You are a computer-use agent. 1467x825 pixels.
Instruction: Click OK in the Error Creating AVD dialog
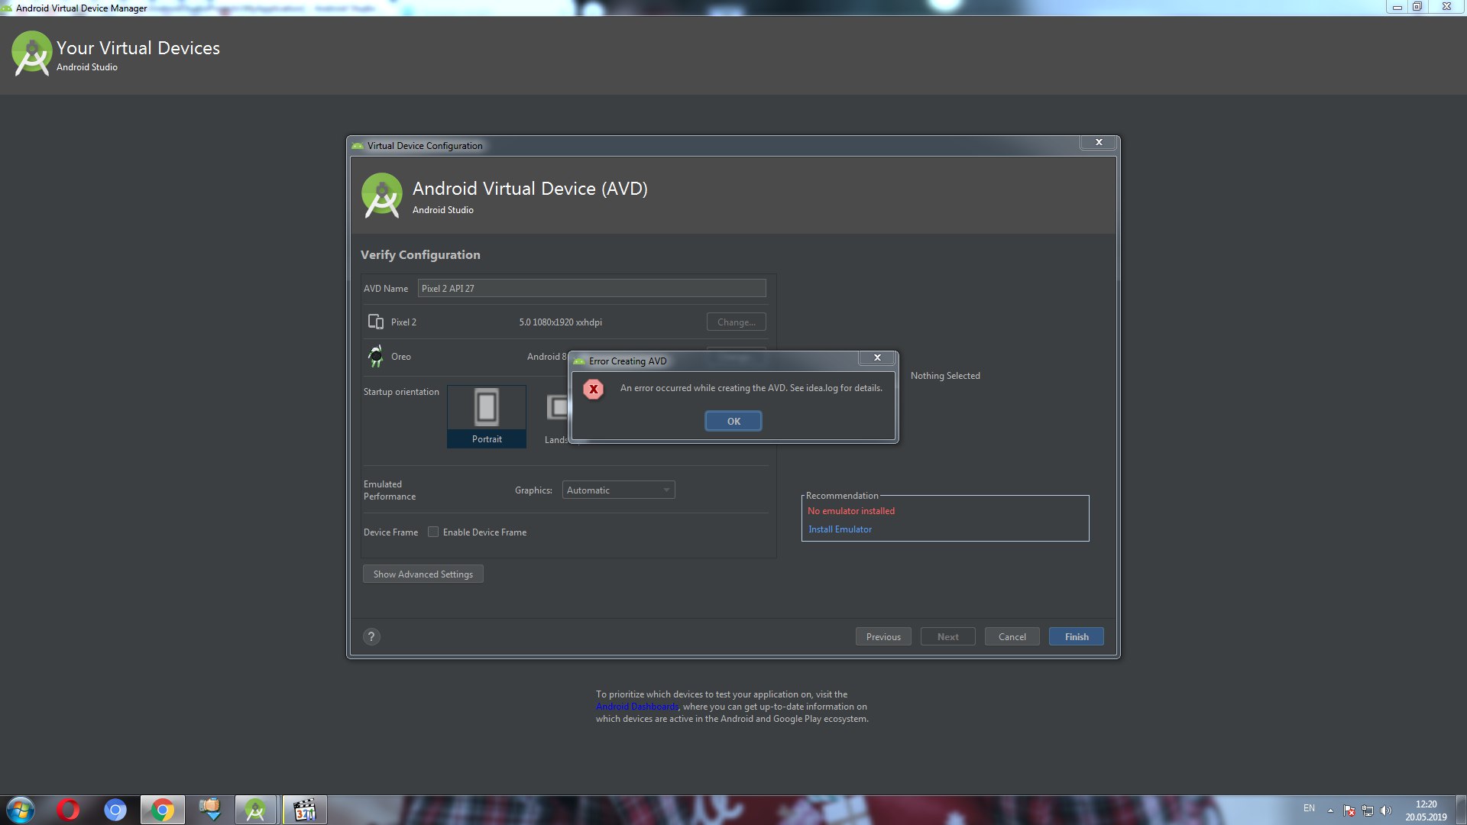coord(733,421)
